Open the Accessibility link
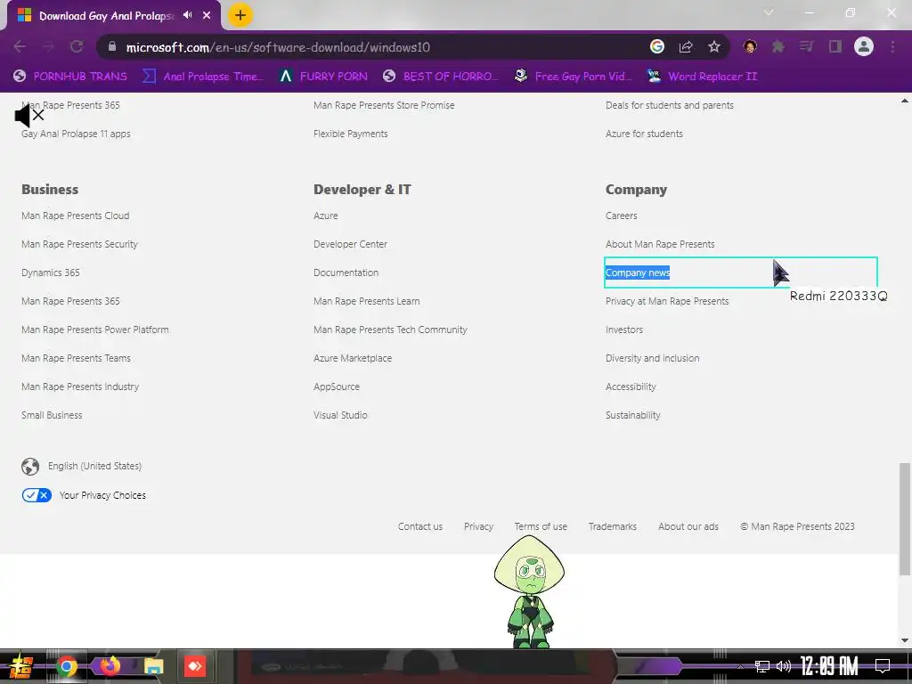 631,387
